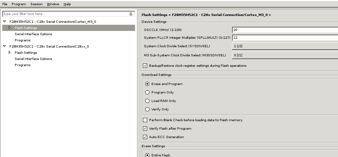Toggle Auto ECC Generation checkbox
This screenshot has height=157, width=338.
click(x=145, y=137)
